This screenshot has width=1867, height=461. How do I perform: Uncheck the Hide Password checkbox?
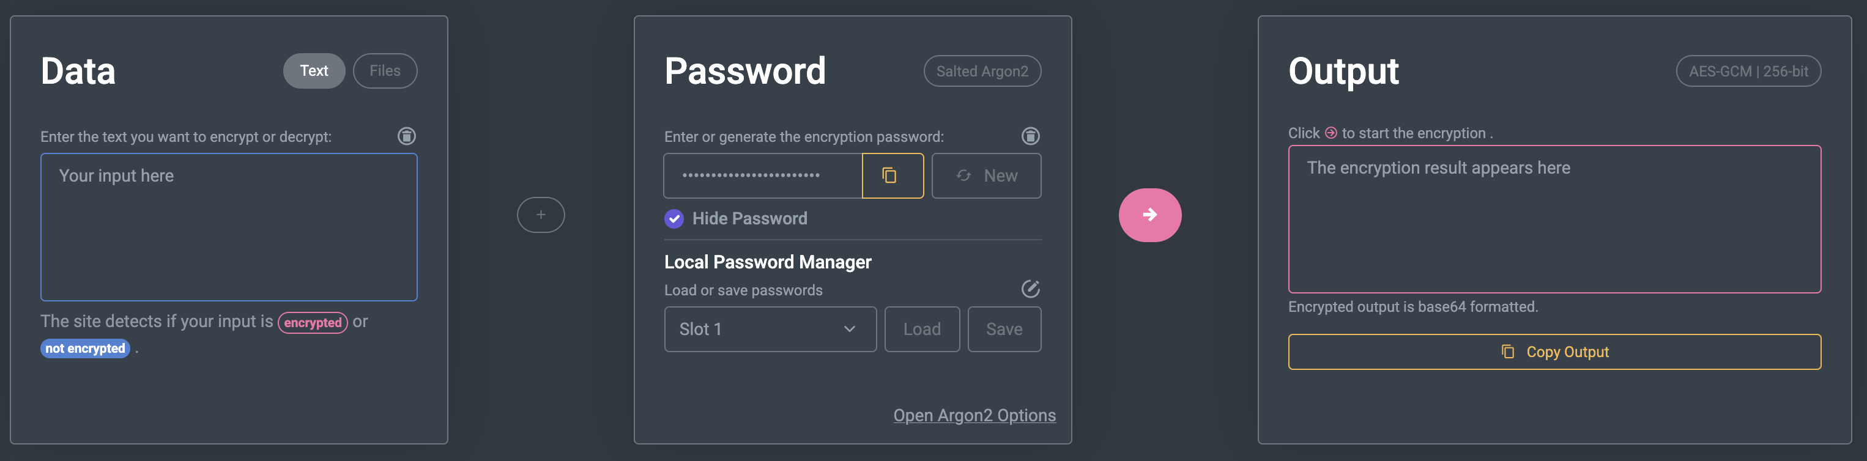(x=674, y=218)
